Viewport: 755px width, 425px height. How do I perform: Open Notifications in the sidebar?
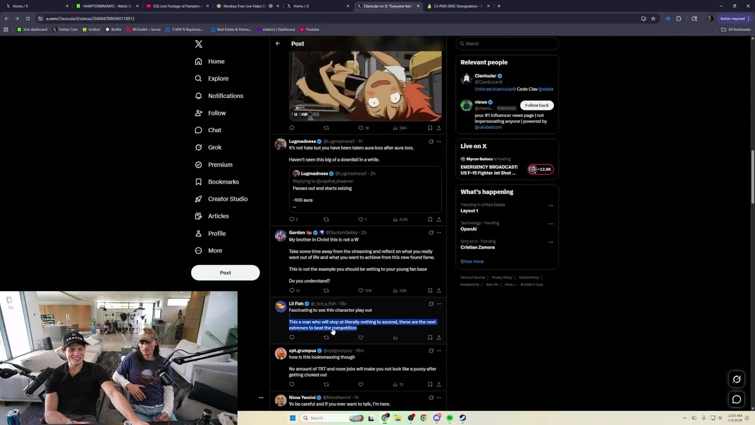coord(219,96)
